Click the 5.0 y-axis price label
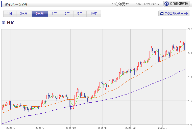Viewport: 193px width, 130px height. point(190,53)
